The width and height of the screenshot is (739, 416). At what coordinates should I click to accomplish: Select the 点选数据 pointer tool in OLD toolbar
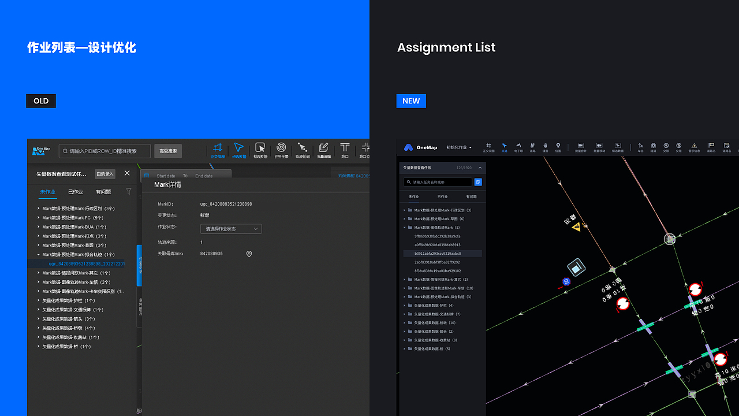[x=238, y=150]
